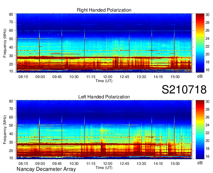213x173 pixels.
Task: Click "Frequency (MHz)" beside the Right Handed plot
Action: coord(5,43)
